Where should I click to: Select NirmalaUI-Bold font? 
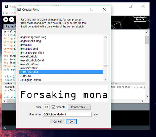click(61, 49)
